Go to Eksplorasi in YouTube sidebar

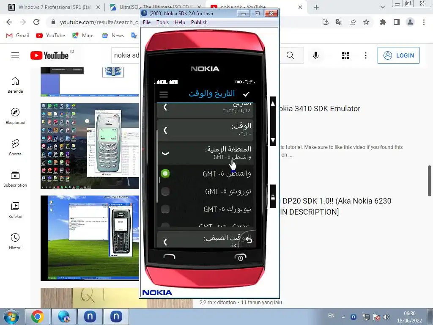click(15, 116)
